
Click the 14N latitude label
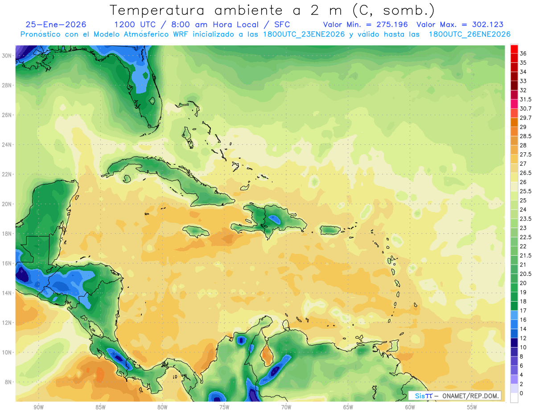tap(8, 293)
